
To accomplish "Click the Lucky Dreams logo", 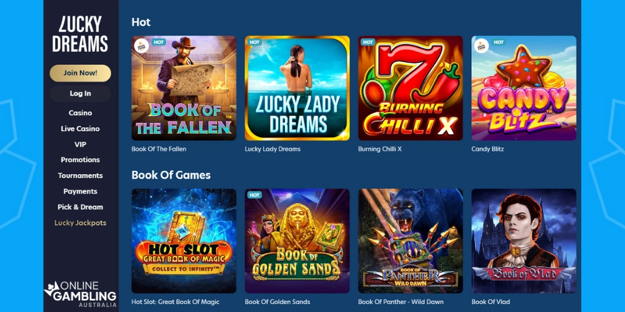I will pos(80,34).
